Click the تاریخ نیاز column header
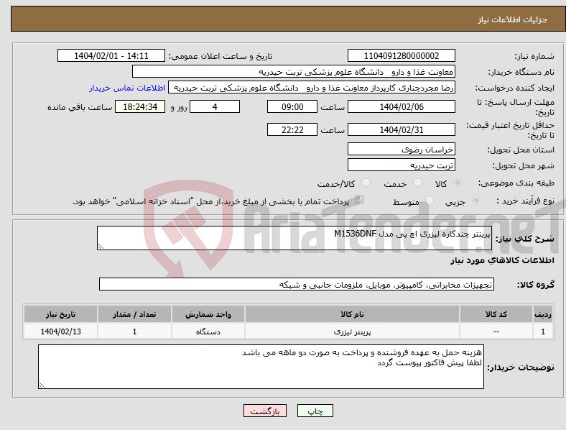 60,314
